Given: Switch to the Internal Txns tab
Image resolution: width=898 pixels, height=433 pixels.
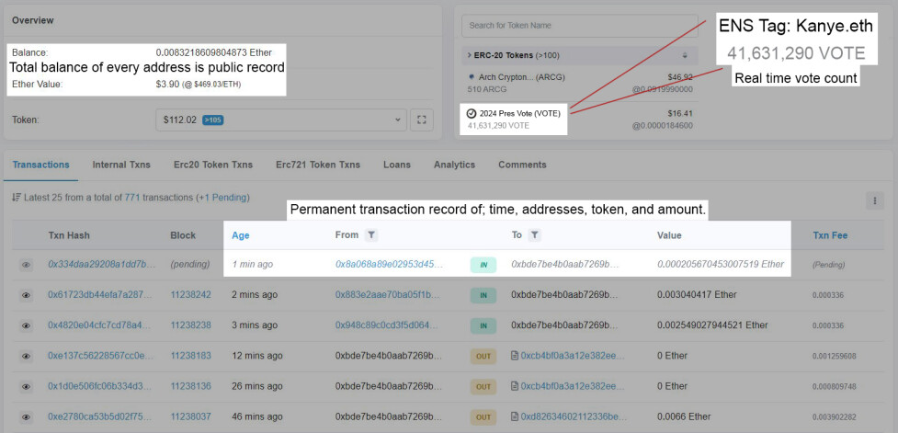Looking at the screenshot, I should click(x=121, y=165).
